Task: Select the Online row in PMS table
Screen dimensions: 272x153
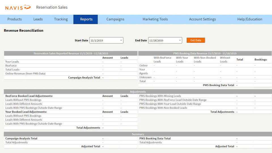Action: point(205,65)
